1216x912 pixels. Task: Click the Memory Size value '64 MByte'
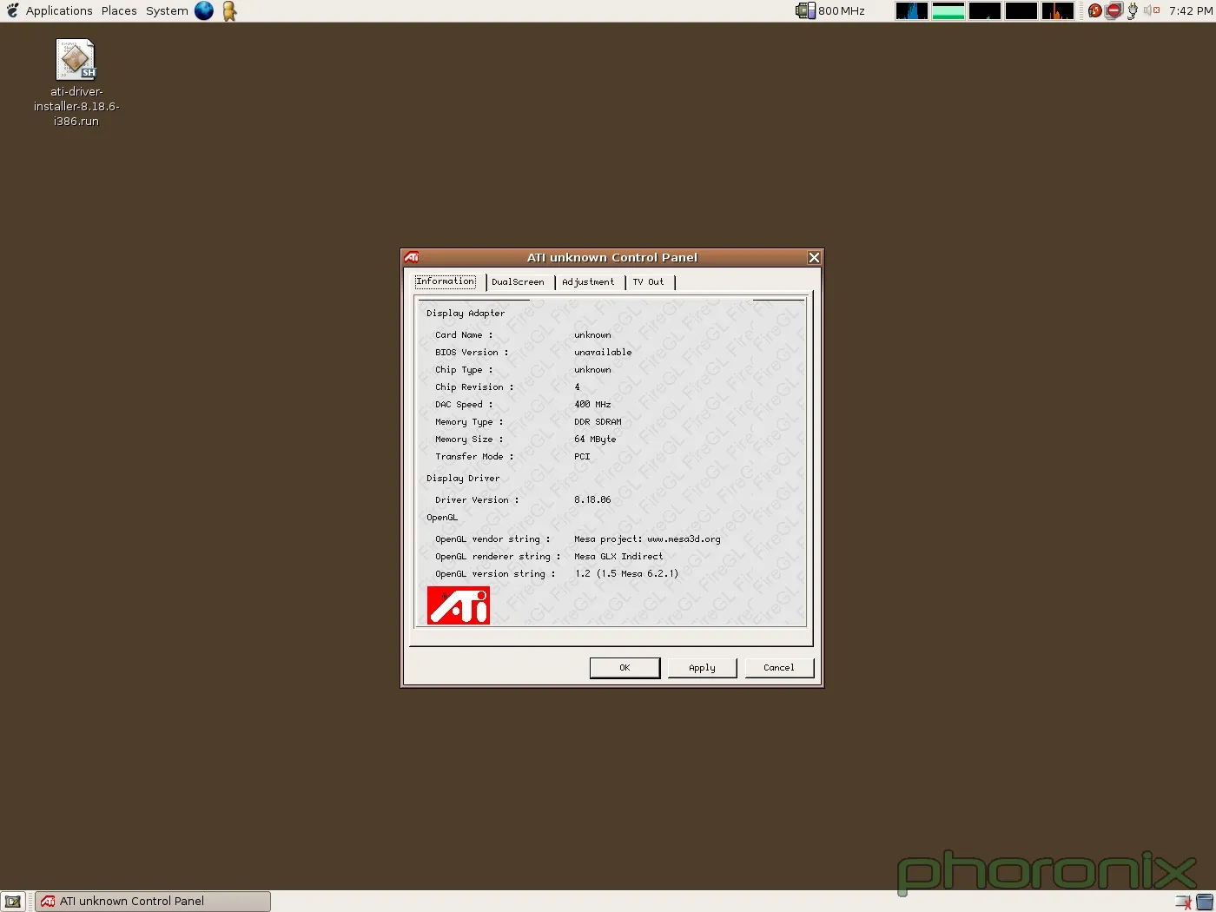point(595,439)
